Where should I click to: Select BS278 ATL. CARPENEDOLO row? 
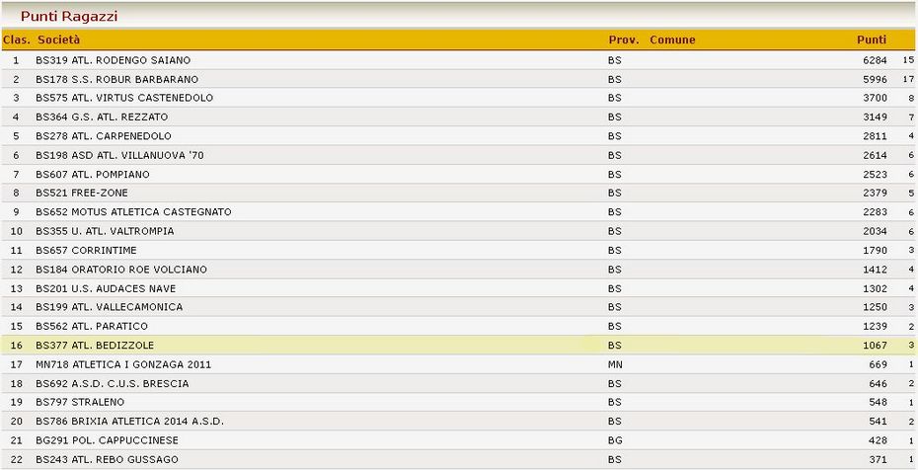point(459,136)
